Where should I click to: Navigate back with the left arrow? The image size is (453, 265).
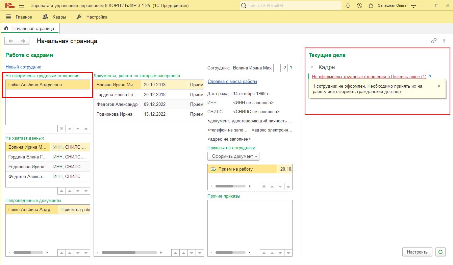coord(11,41)
